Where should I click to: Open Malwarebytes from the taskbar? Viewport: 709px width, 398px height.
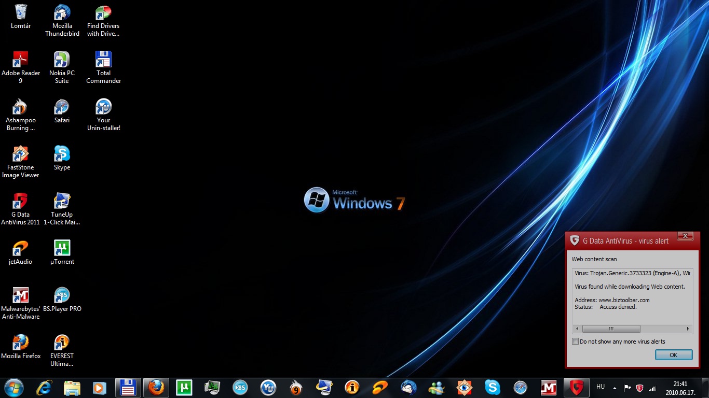[548, 388]
